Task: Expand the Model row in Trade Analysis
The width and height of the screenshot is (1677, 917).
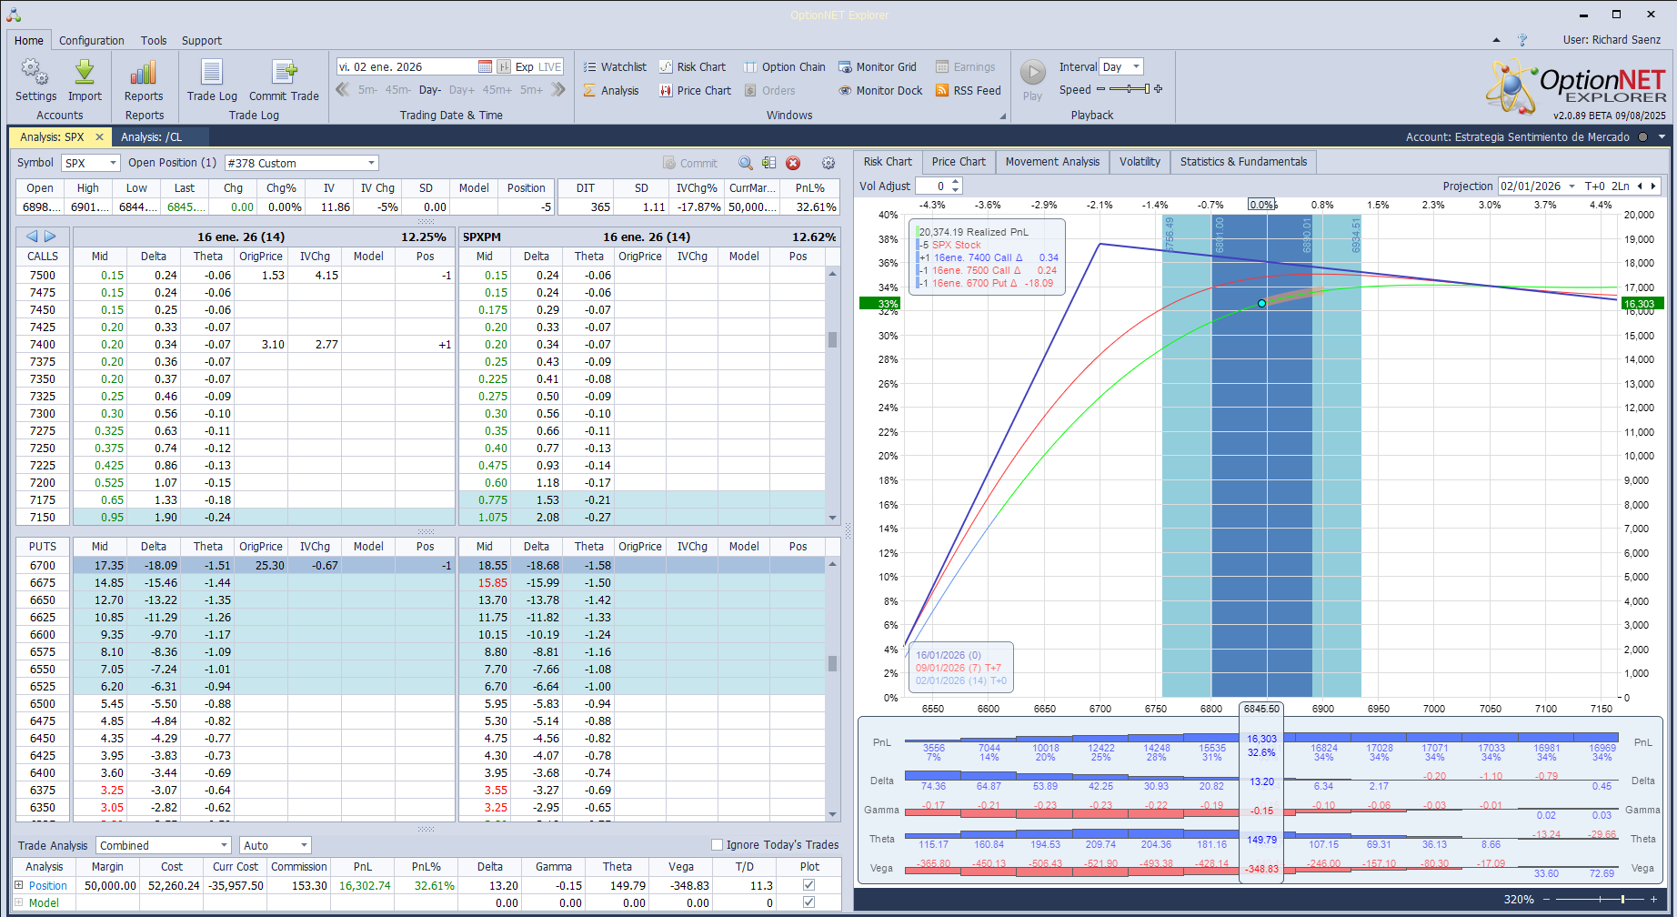Action: [x=19, y=902]
